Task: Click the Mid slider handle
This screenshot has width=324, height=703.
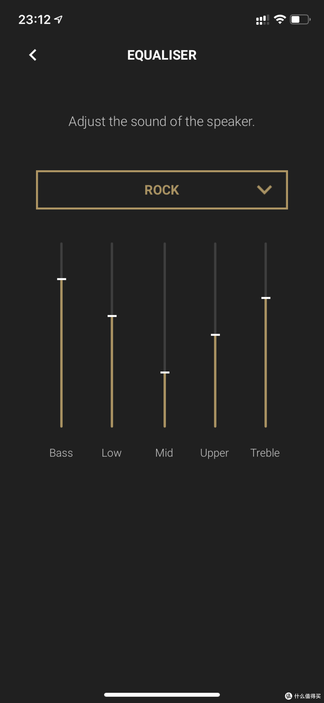Action: (x=165, y=372)
